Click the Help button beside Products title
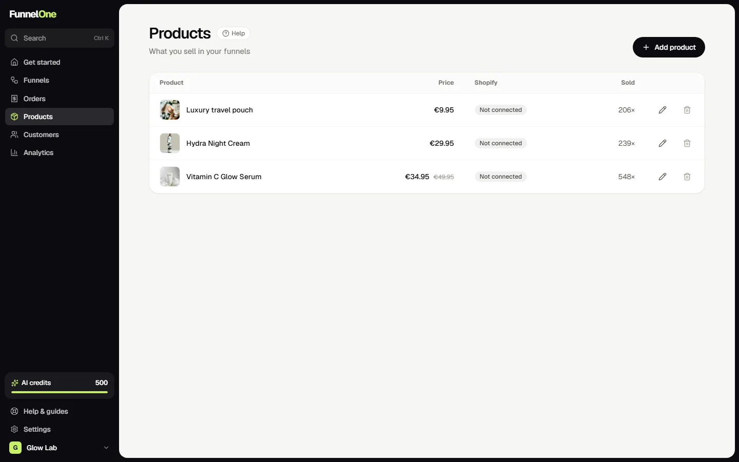 point(234,33)
